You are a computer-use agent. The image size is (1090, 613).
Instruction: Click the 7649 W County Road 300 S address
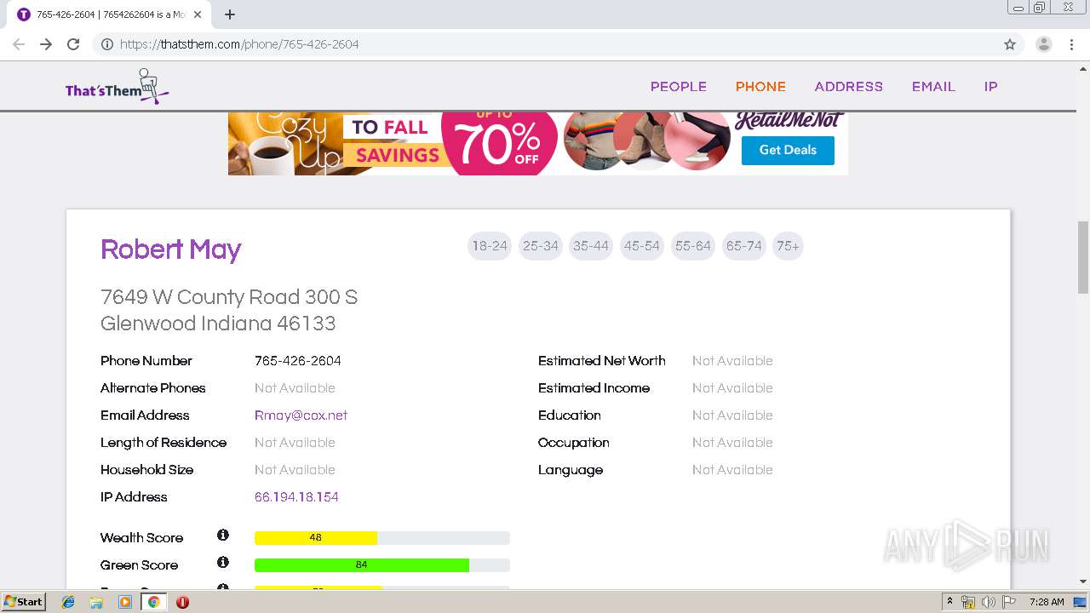tap(229, 297)
